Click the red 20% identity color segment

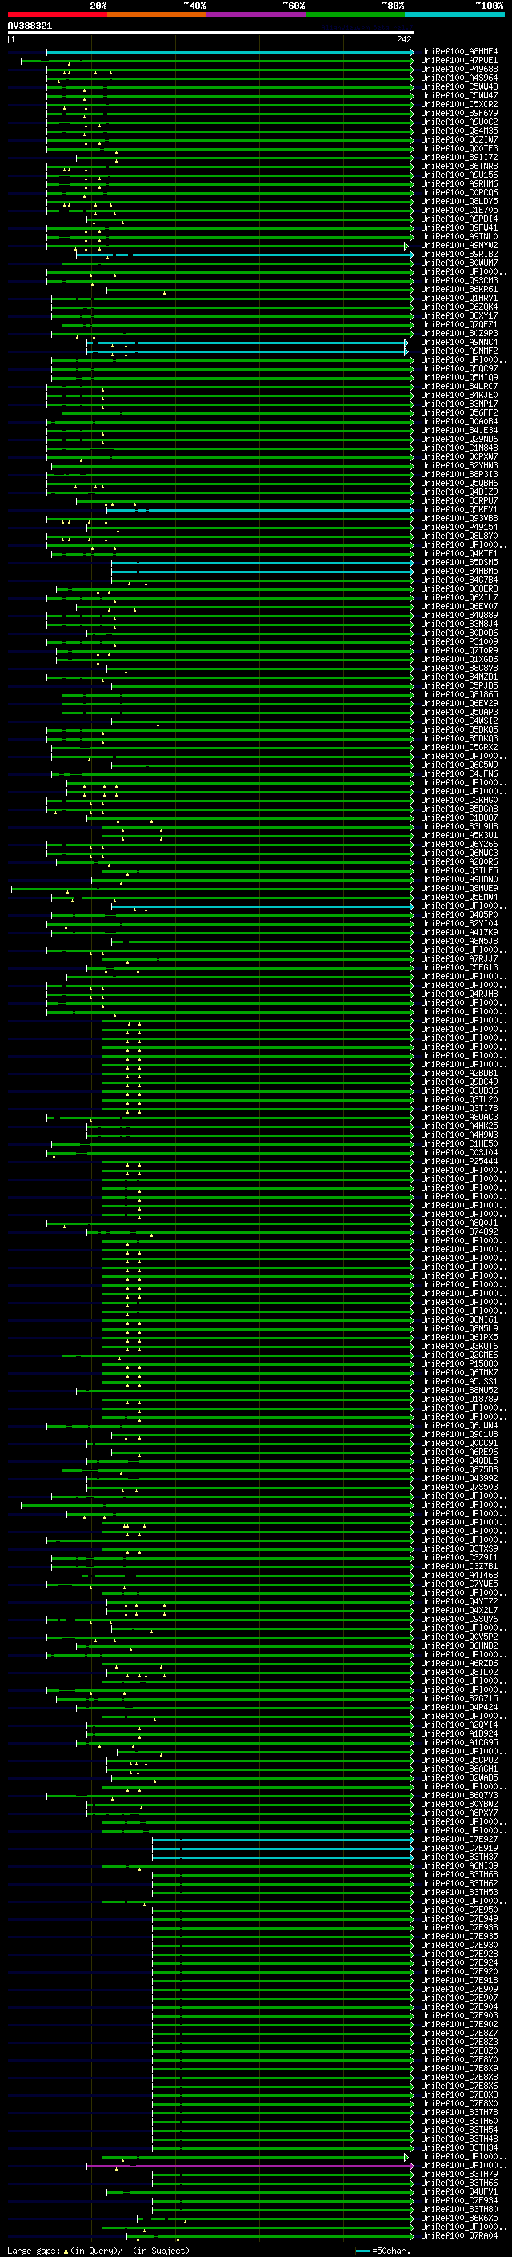pyautogui.click(x=57, y=14)
